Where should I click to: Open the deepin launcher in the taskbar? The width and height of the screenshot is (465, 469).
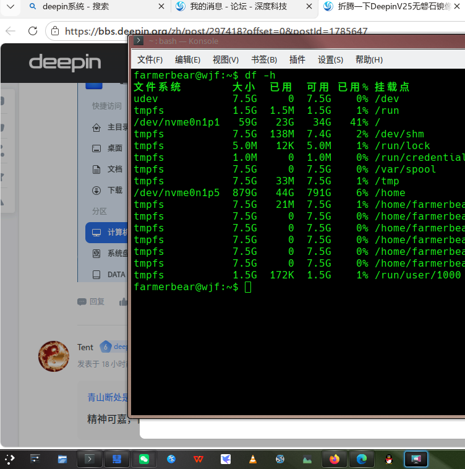pos(9,459)
